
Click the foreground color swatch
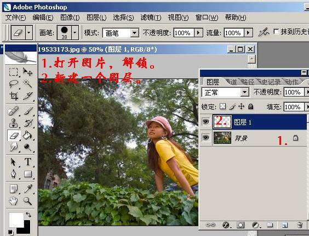(x=16, y=220)
